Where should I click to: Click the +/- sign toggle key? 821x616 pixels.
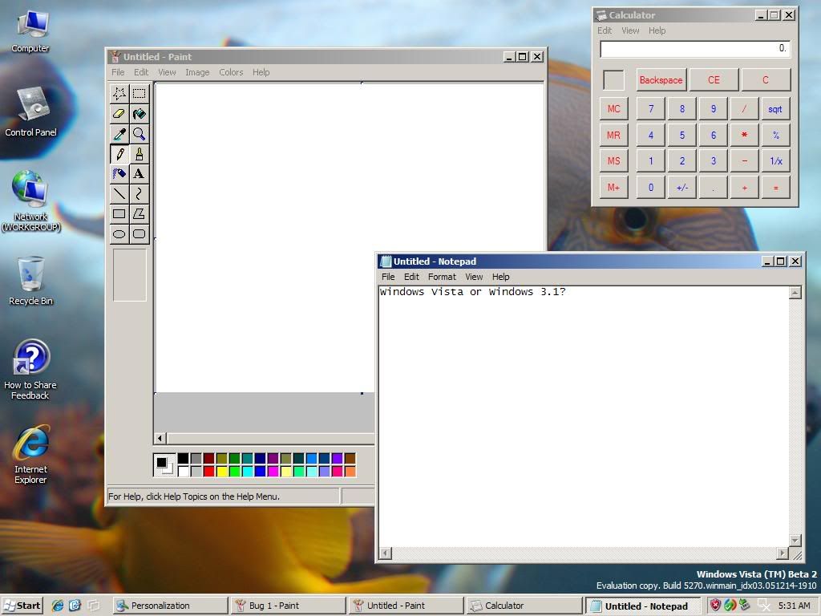tap(681, 188)
